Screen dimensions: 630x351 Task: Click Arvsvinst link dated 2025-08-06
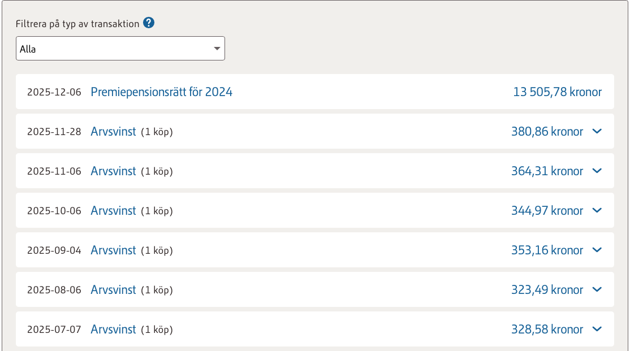tap(113, 290)
